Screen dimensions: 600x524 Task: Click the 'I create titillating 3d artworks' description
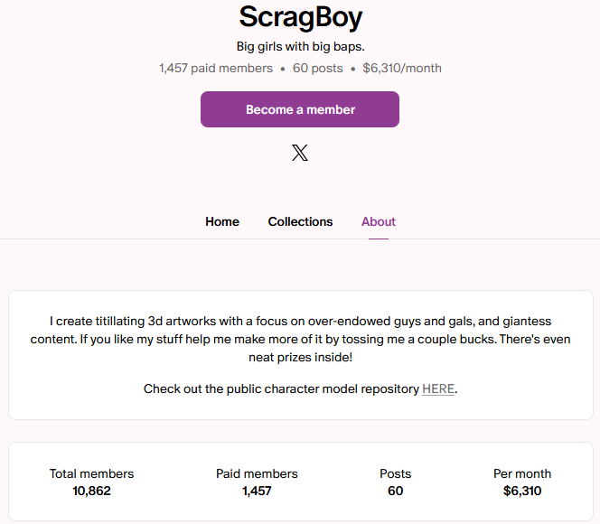pos(300,339)
